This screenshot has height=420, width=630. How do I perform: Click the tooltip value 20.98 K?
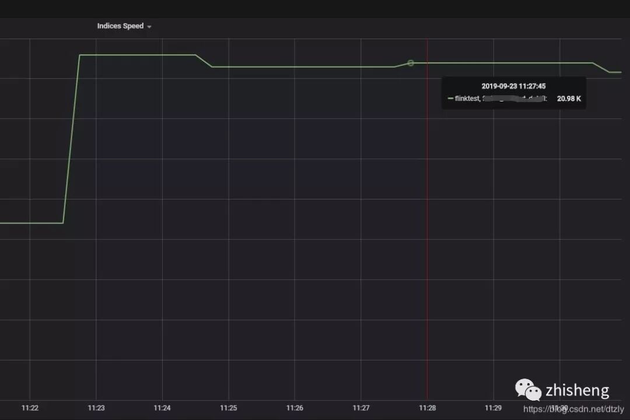click(x=569, y=99)
